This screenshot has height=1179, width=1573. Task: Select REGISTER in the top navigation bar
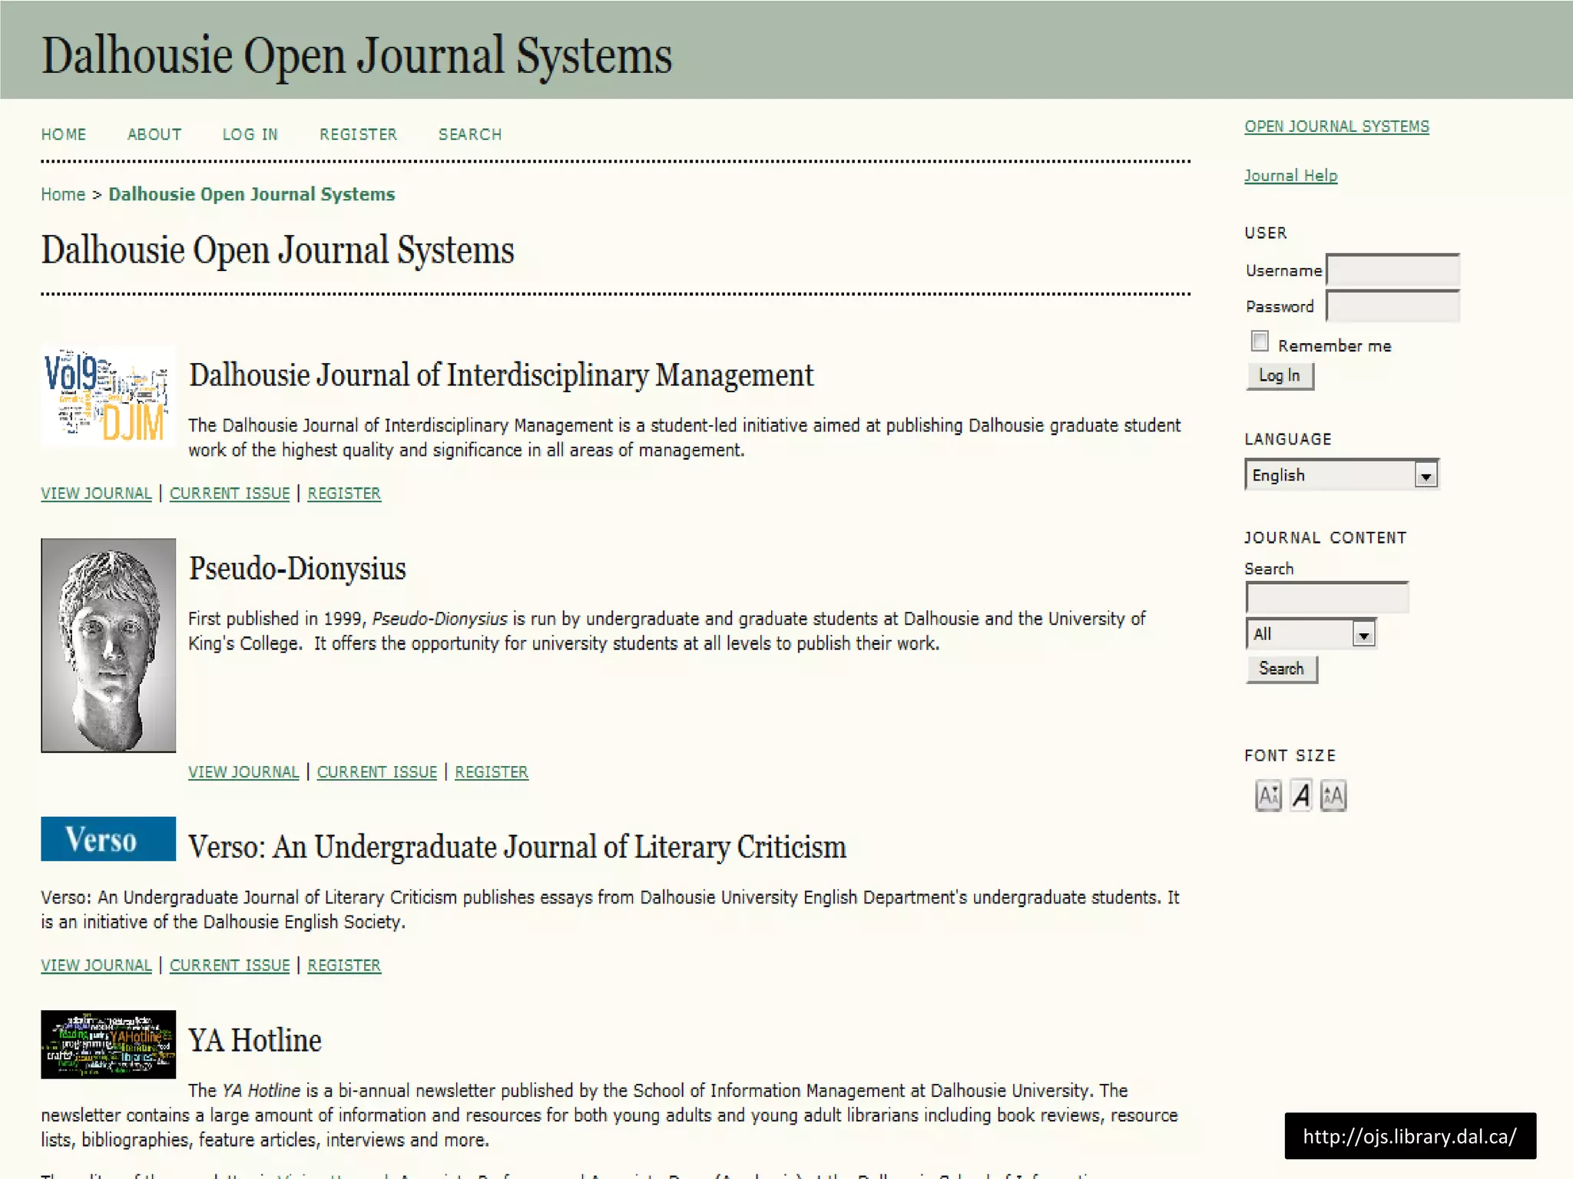coord(359,134)
